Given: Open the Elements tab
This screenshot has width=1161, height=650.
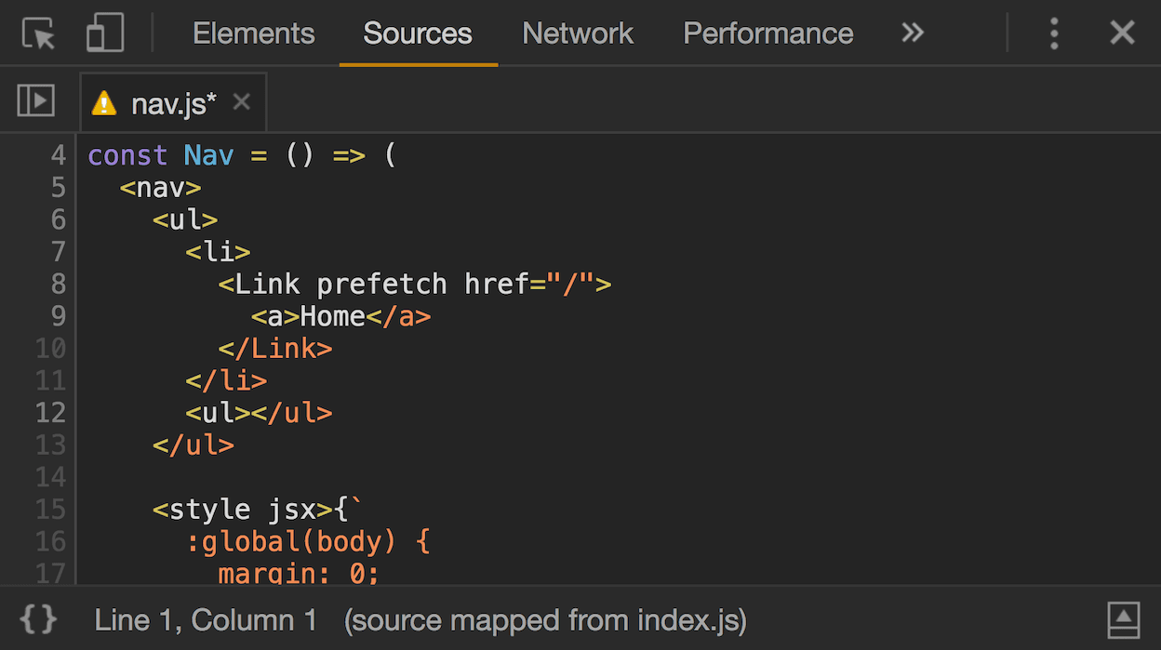Looking at the screenshot, I should pos(253,33).
